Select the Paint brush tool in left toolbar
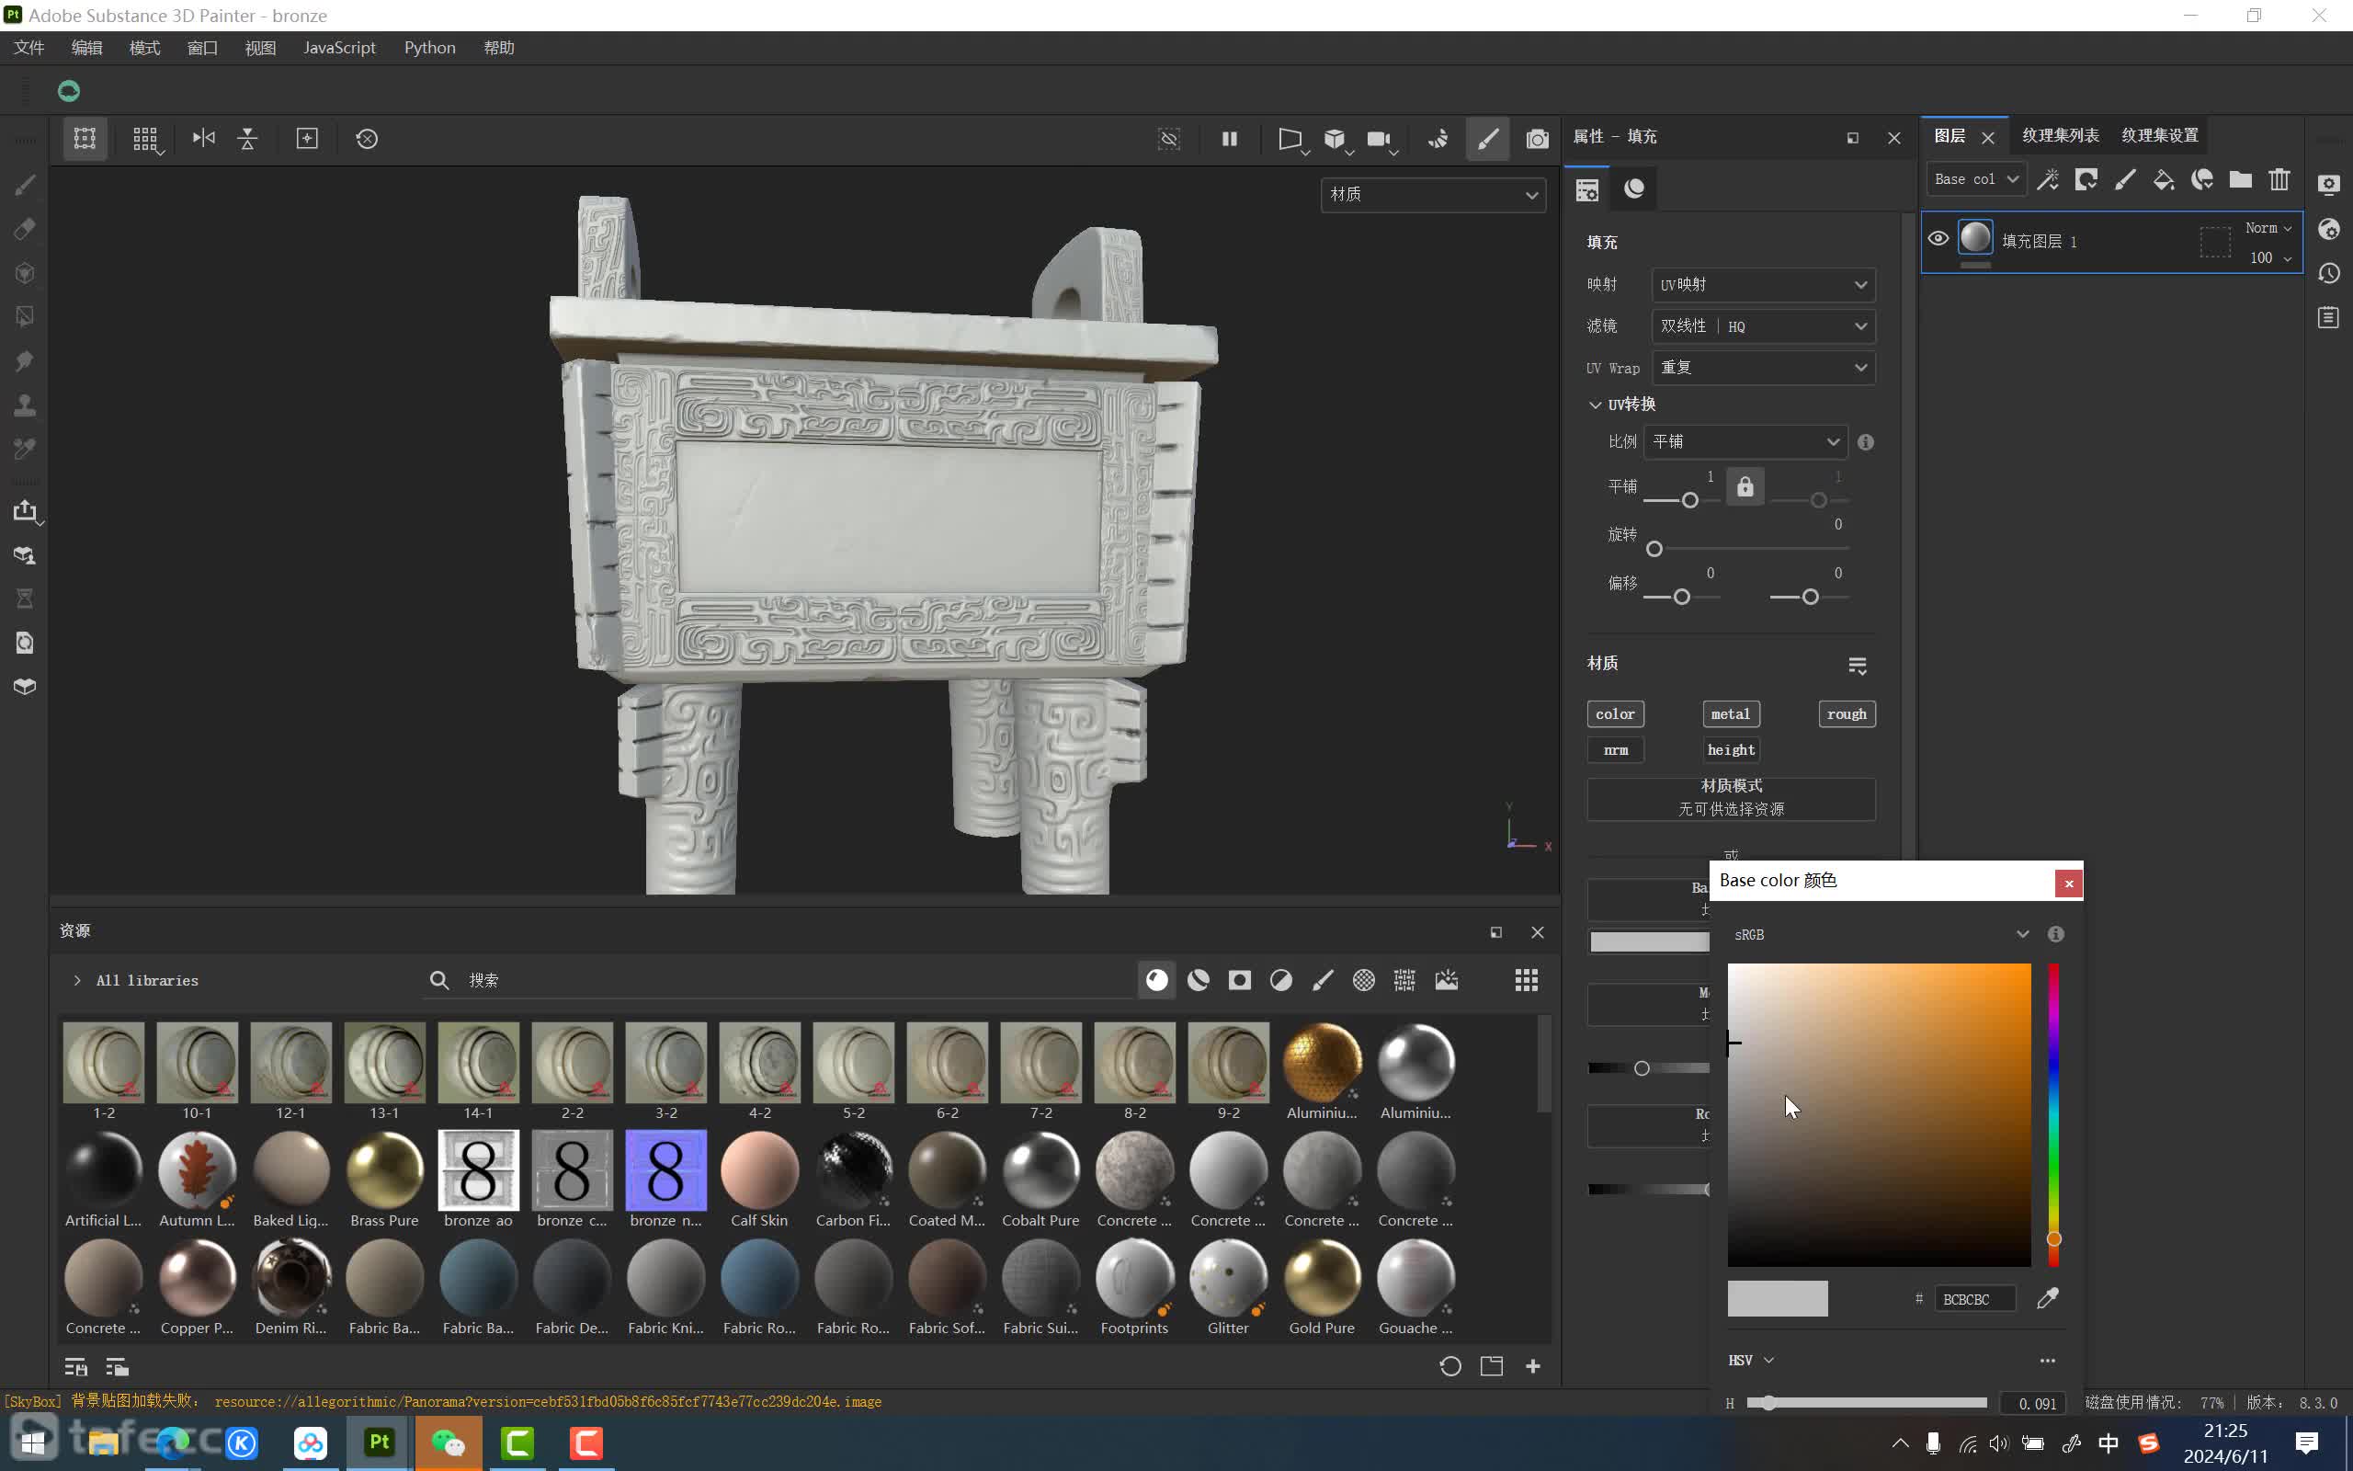Viewport: 2353px width, 1471px height. point(26,185)
